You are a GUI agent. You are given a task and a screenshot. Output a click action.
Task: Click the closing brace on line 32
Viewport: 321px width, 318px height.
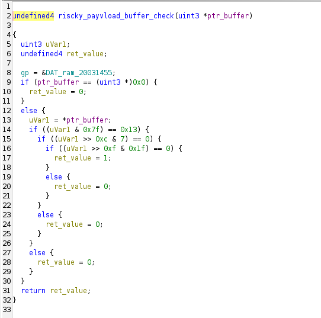point(15,300)
